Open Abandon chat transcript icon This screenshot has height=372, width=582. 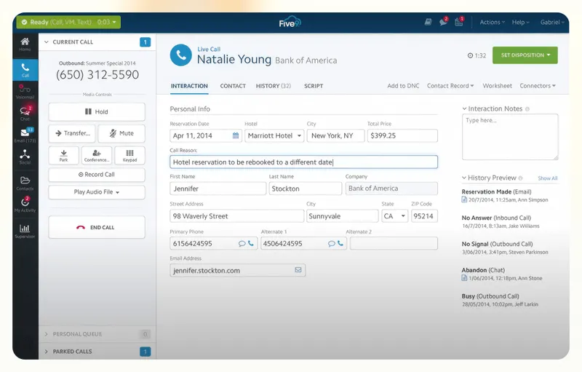click(x=464, y=278)
